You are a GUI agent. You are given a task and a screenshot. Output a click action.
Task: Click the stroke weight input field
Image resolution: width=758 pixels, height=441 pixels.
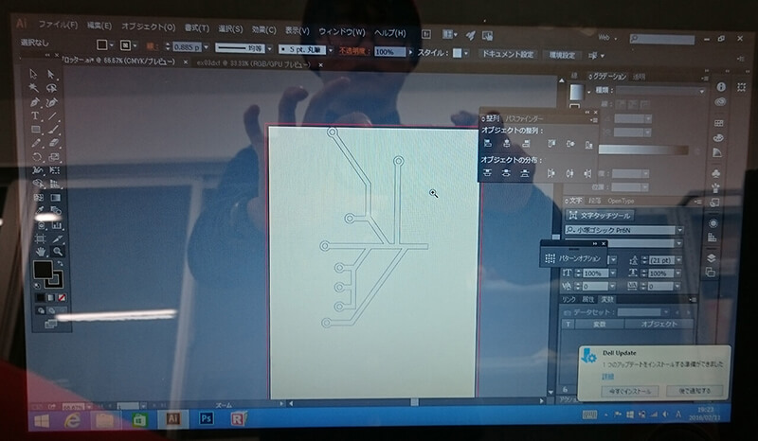pos(186,47)
